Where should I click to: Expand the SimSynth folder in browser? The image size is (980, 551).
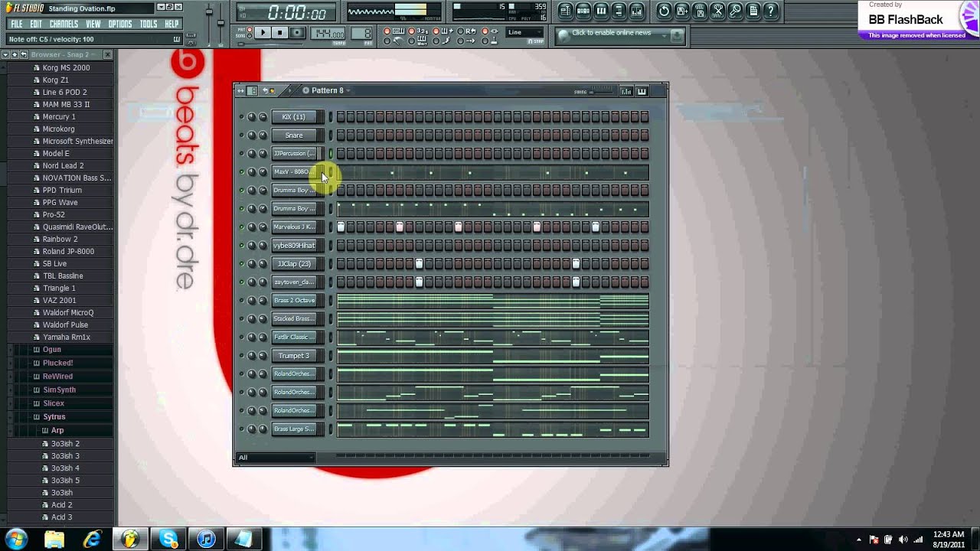pyautogui.click(x=60, y=390)
